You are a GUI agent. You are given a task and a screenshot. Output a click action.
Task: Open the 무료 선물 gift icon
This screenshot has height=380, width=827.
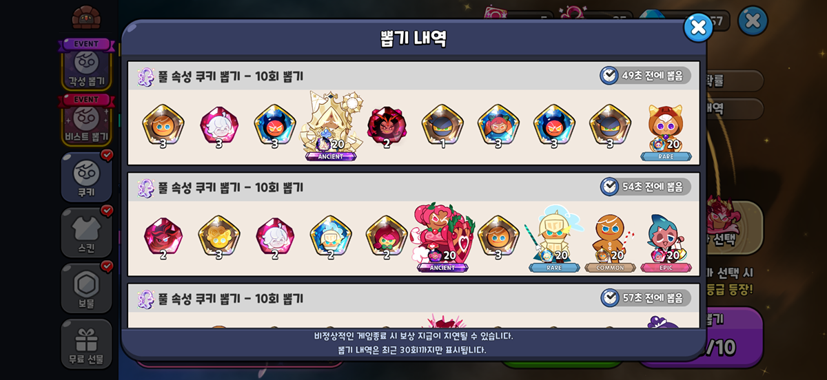86,344
